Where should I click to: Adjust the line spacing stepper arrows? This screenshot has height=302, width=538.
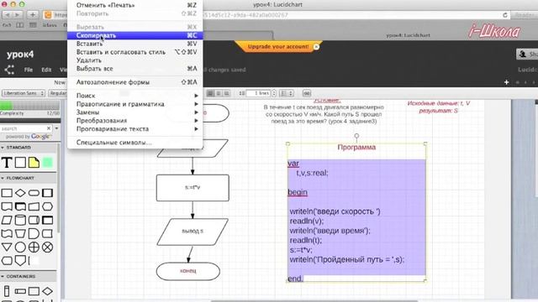coord(274,93)
